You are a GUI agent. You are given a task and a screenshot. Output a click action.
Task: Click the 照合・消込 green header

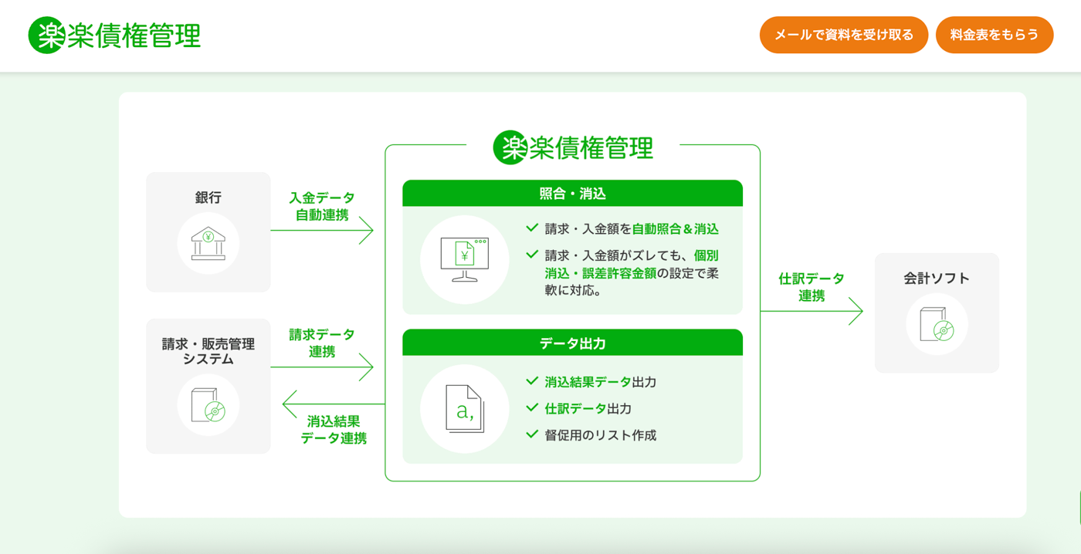click(x=573, y=194)
